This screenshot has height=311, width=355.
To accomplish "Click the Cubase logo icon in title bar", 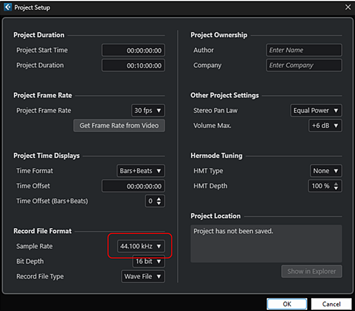I will click(7, 7).
